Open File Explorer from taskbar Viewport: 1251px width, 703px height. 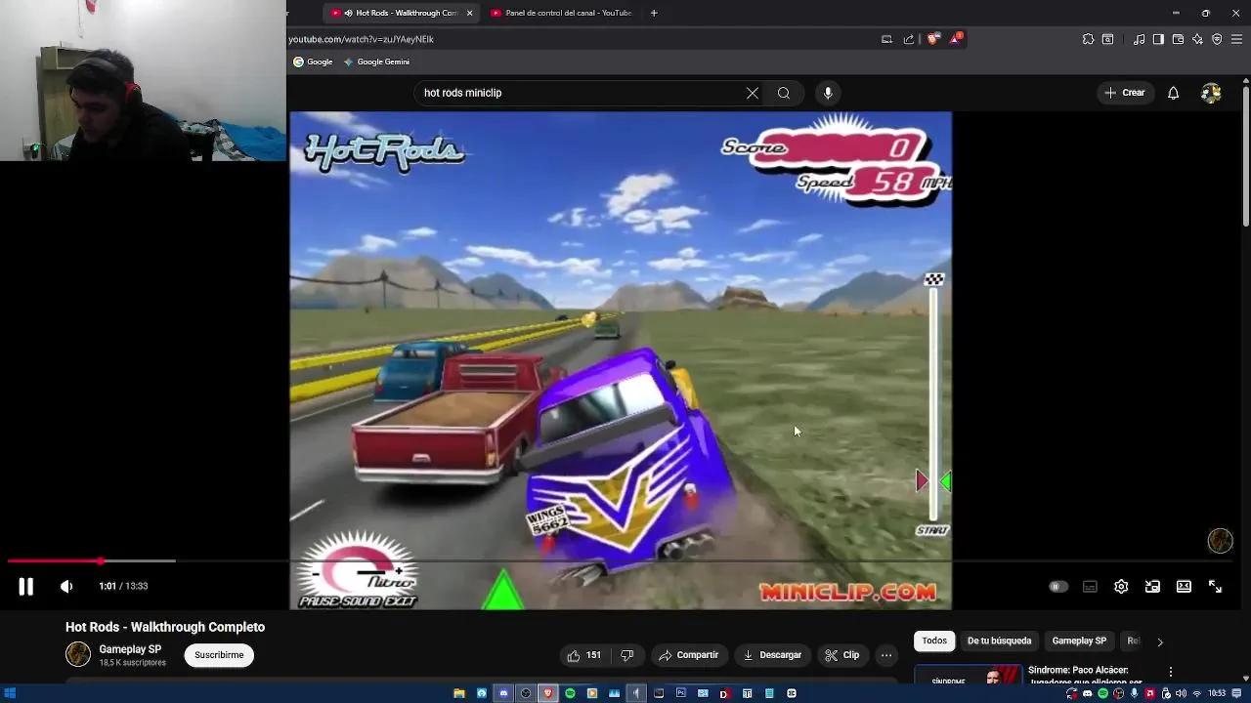click(x=459, y=693)
